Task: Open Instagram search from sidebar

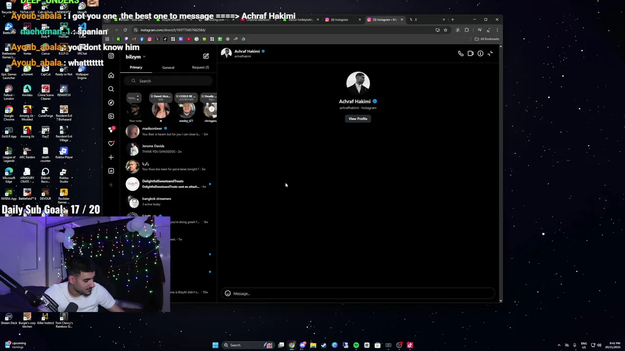Action: [x=111, y=89]
